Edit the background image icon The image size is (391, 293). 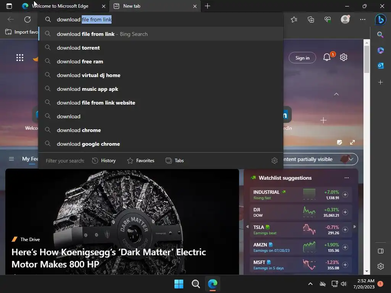tap(339, 142)
